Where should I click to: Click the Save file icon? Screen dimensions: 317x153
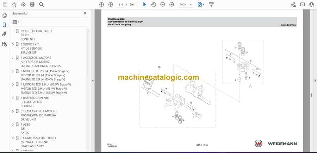(x=5, y=5)
